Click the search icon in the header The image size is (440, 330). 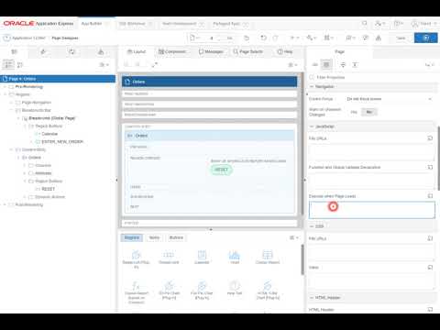364,24
